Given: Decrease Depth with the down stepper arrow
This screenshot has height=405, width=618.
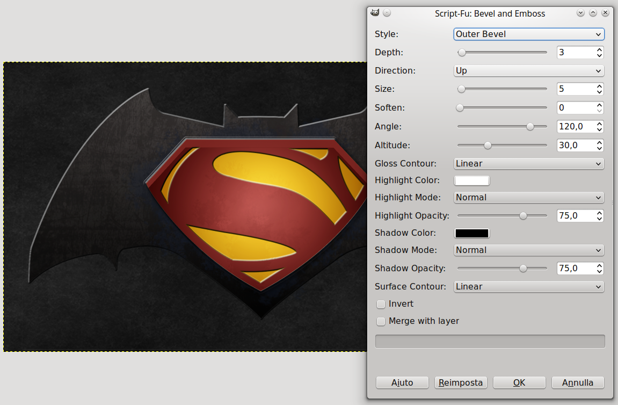Looking at the screenshot, I should [599, 56].
